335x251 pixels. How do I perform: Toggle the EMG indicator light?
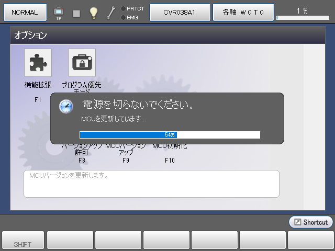pos(123,17)
